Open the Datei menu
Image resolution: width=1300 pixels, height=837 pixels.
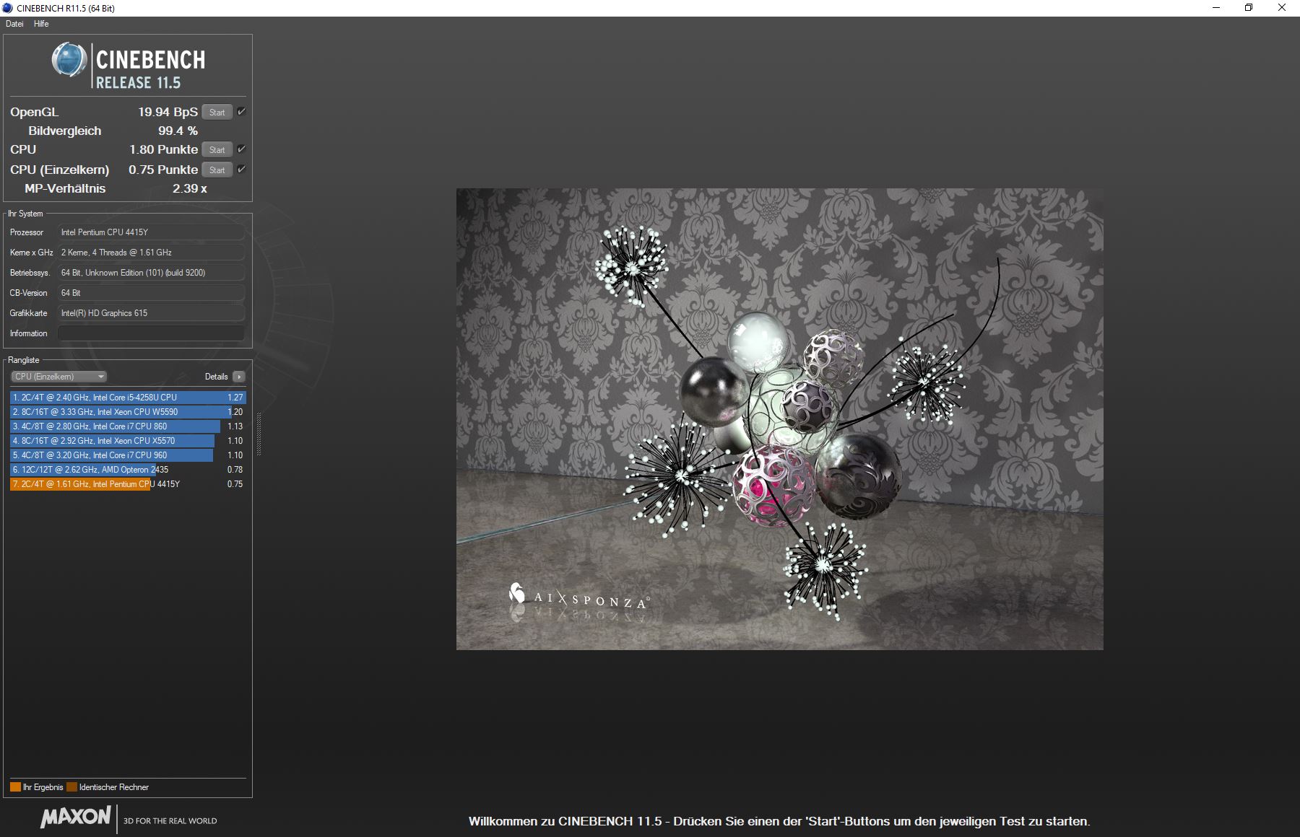[x=14, y=24]
